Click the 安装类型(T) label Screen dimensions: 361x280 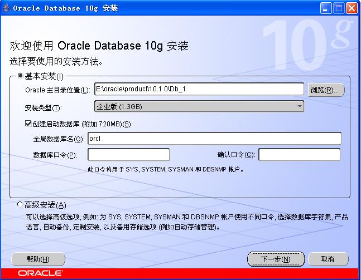pyautogui.click(x=44, y=107)
